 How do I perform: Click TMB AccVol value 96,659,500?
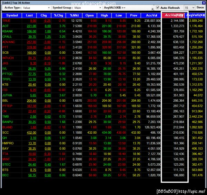154,117
